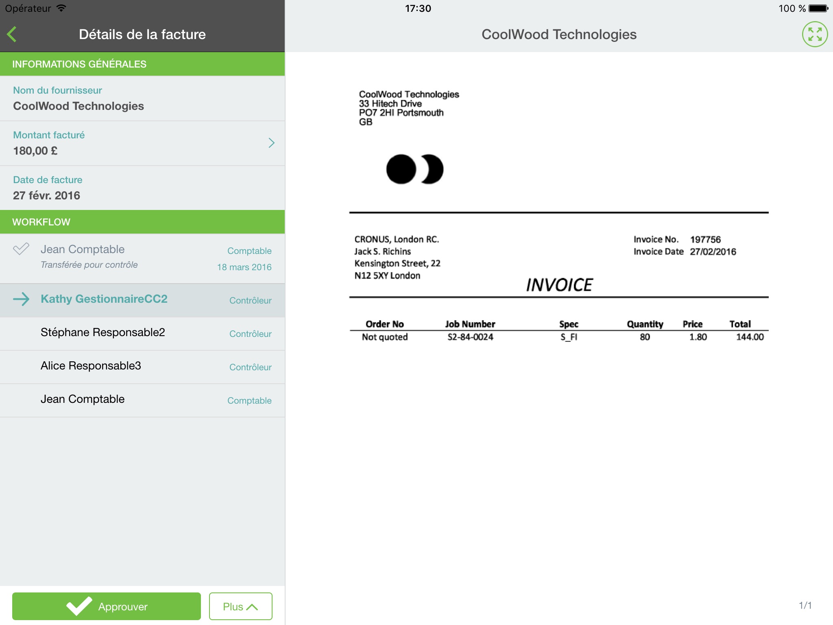Tap the Nom du fournisseur field

[142, 98]
